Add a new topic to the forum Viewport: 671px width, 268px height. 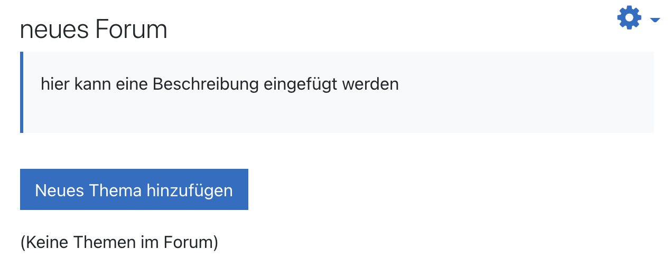pyautogui.click(x=134, y=190)
